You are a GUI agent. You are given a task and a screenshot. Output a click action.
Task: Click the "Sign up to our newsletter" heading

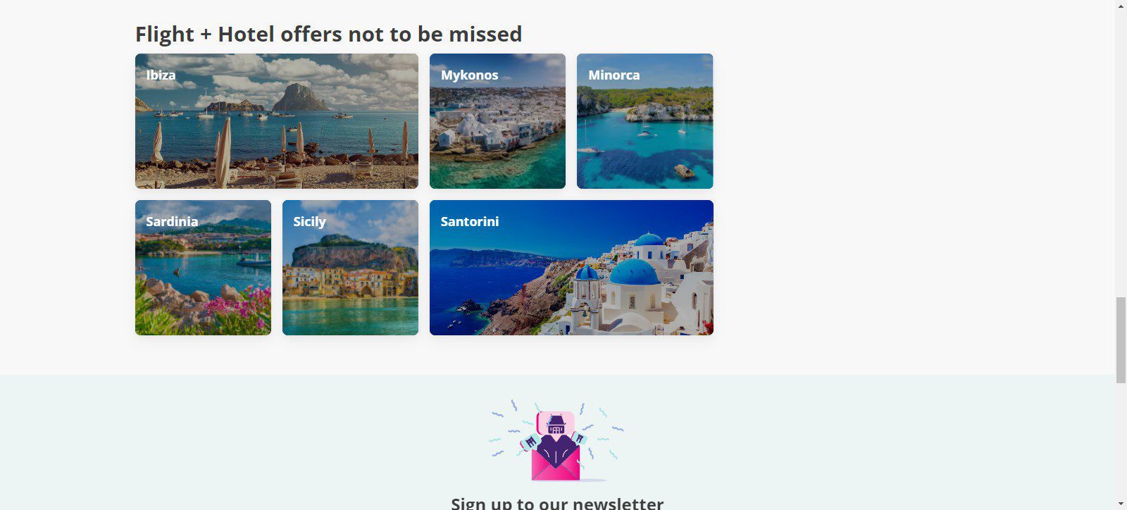(x=556, y=503)
